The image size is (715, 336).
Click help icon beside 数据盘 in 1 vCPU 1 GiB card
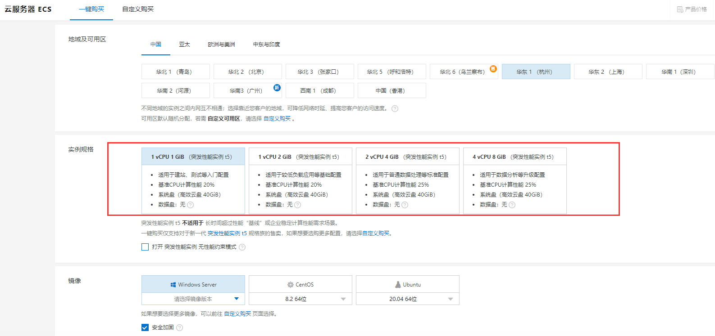(x=190, y=205)
